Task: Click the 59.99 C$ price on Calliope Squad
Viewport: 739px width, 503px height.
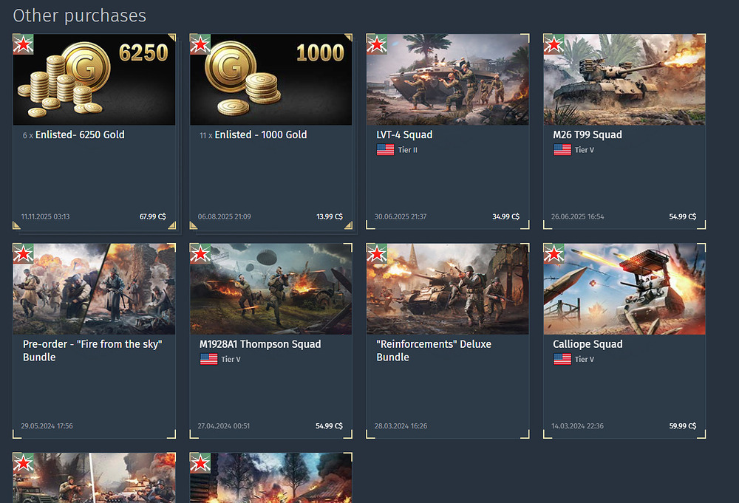Action: click(x=682, y=425)
